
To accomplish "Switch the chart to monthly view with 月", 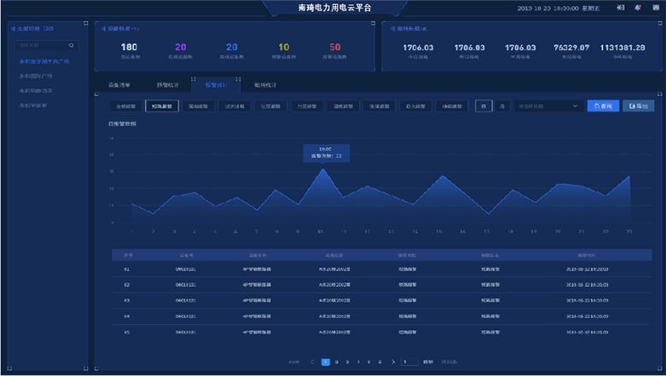I will (x=501, y=106).
